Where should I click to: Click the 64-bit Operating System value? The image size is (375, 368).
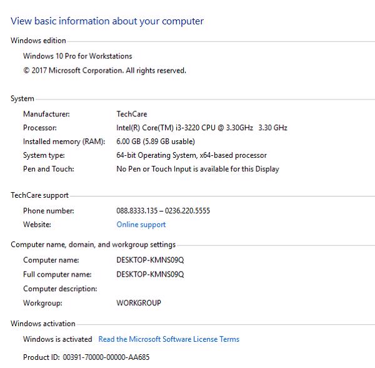coord(191,155)
